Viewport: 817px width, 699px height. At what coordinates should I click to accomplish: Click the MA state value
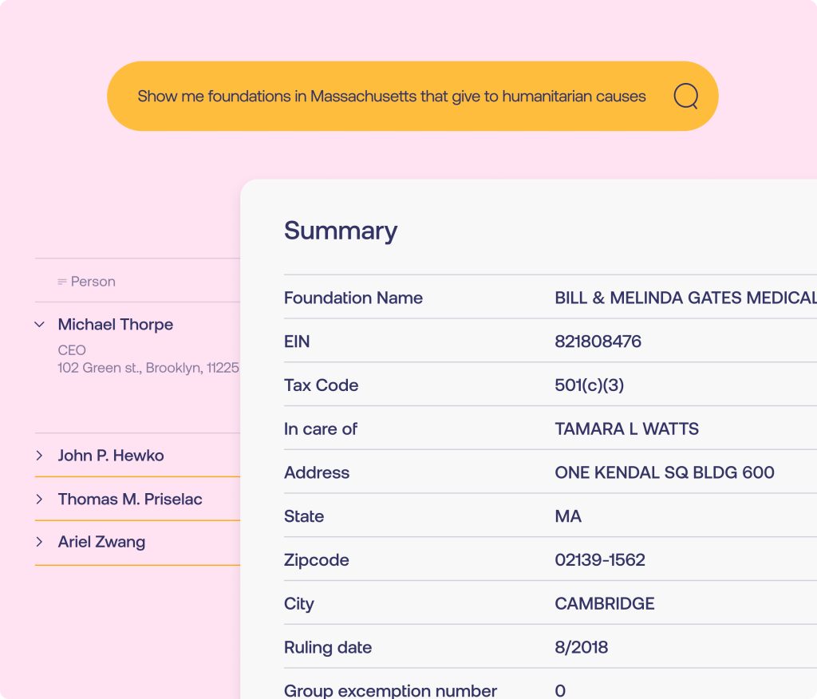tap(568, 516)
